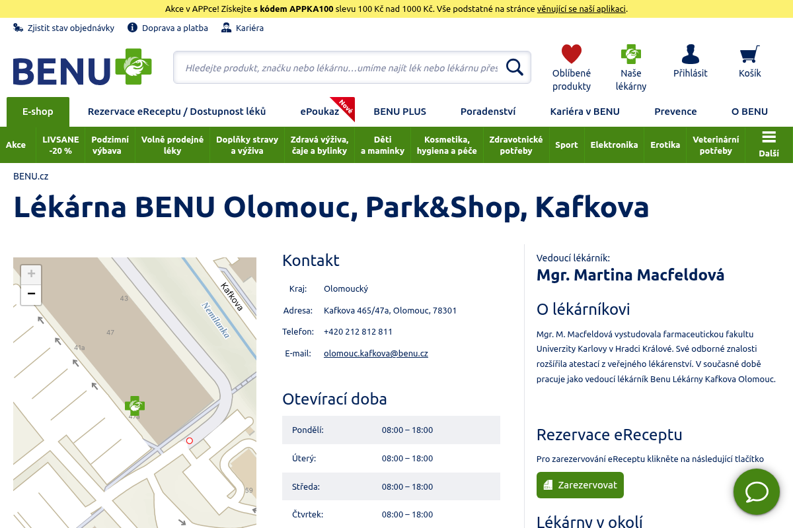Open the Elektronika category
This screenshot has height=528, width=793.
coord(614,145)
